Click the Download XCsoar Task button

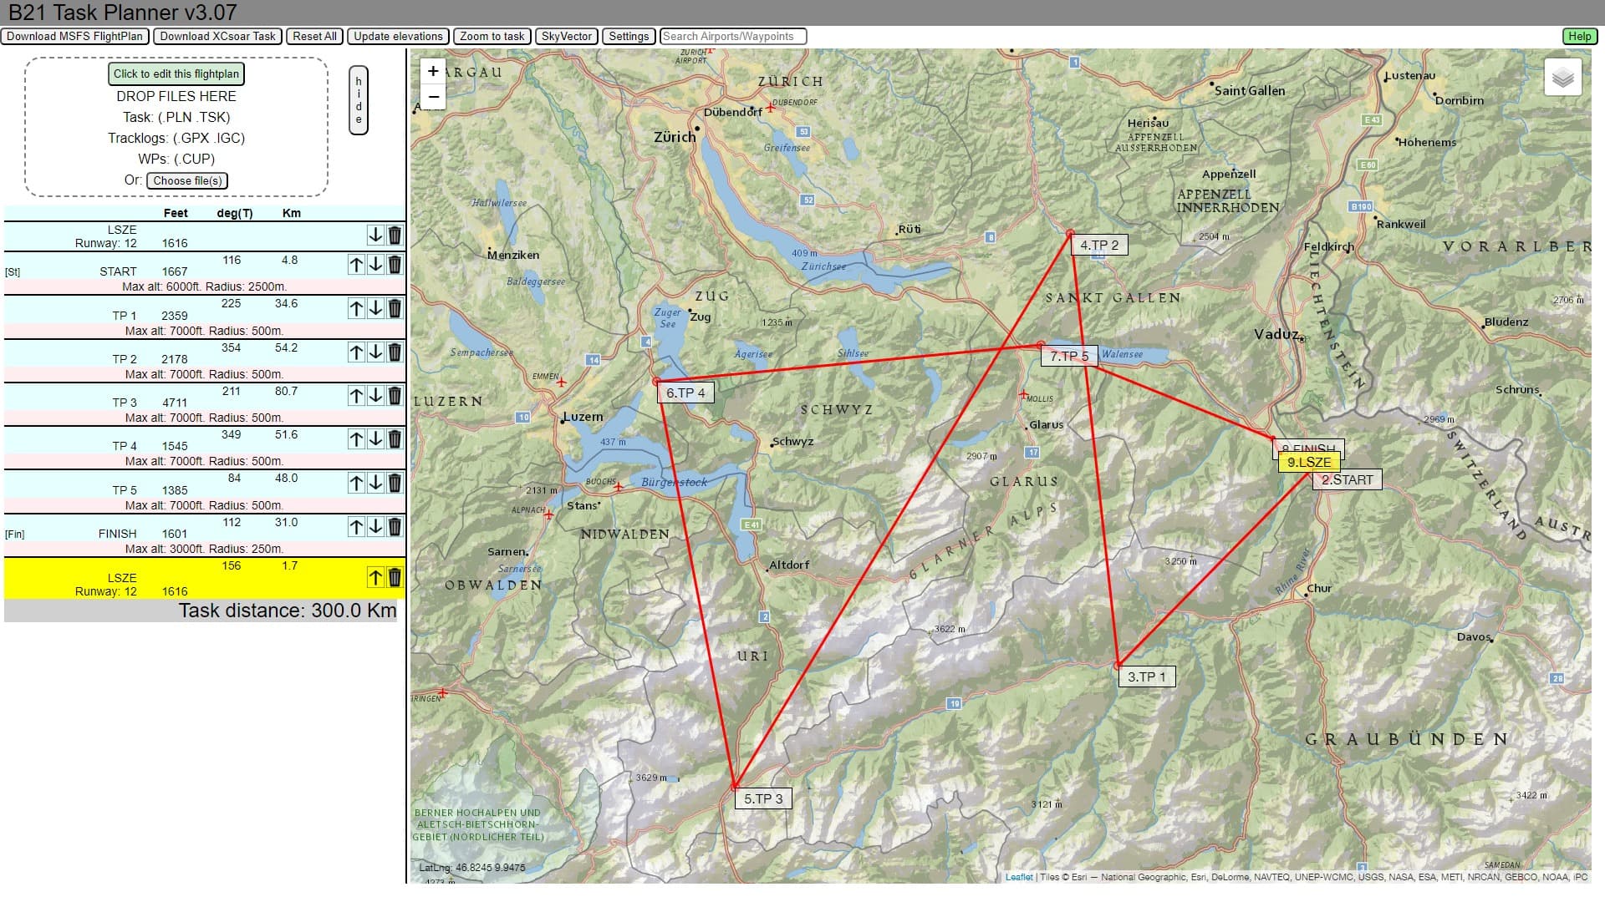pyautogui.click(x=218, y=36)
